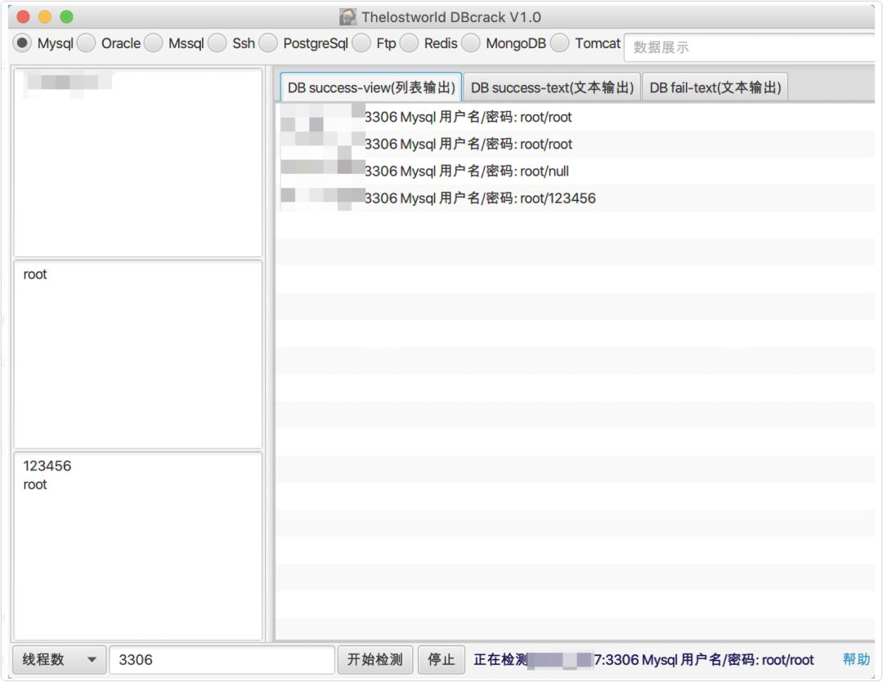Close the DBcrack window with red button

23,17
